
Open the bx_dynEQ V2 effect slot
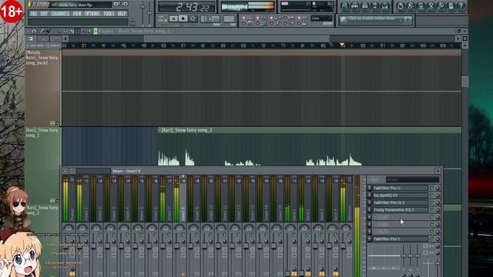[x=401, y=195]
